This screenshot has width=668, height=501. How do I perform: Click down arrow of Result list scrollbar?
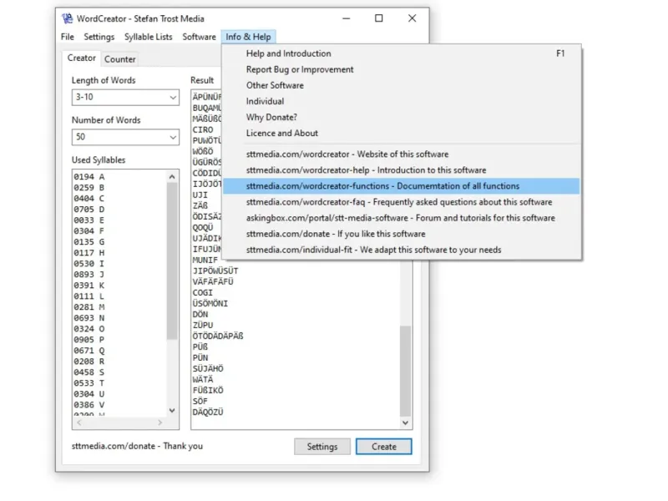[406, 423]
